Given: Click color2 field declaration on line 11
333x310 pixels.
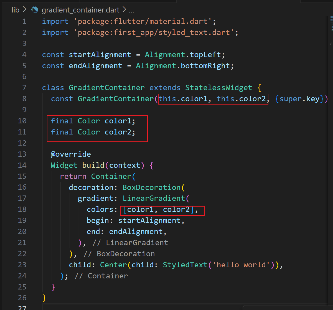Looking at the screenshot, I should coord(118,132).
